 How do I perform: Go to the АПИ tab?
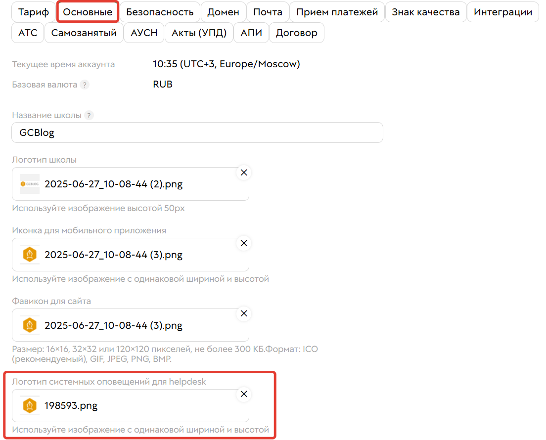[251, 33]
